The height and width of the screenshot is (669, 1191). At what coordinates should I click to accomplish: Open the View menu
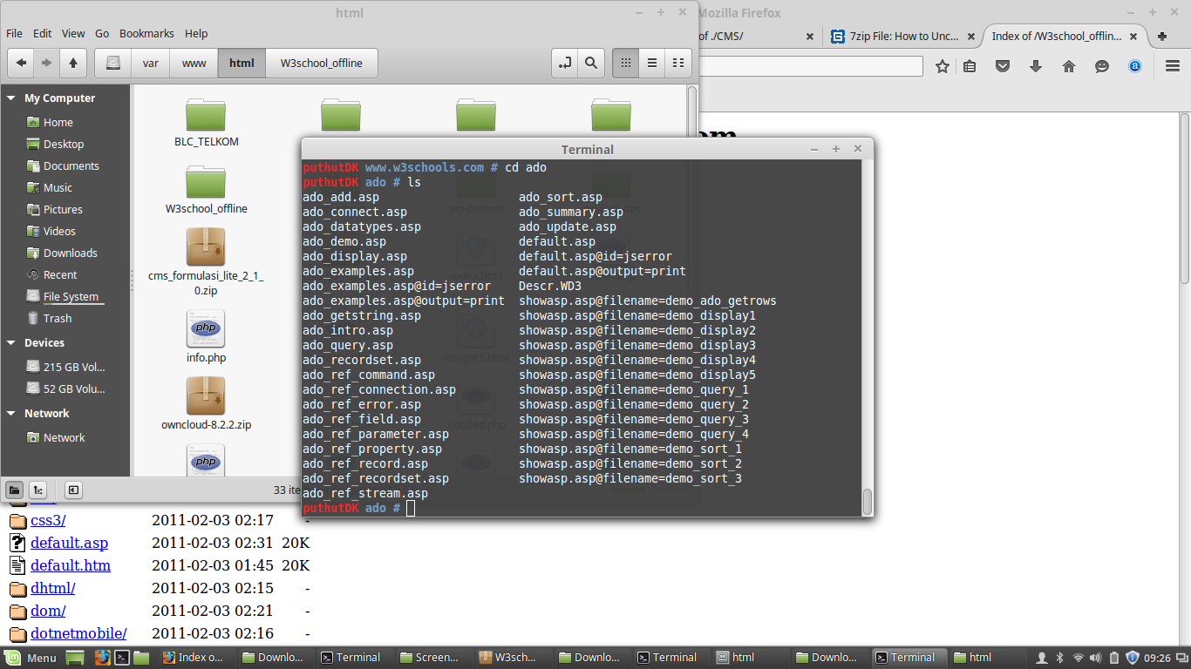73,33
